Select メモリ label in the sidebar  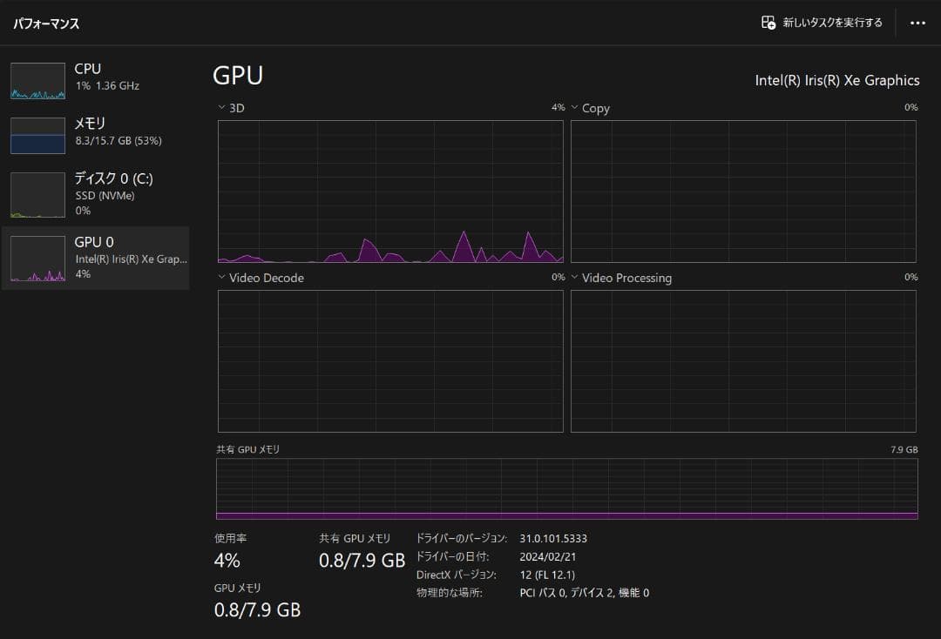point(90,124)
